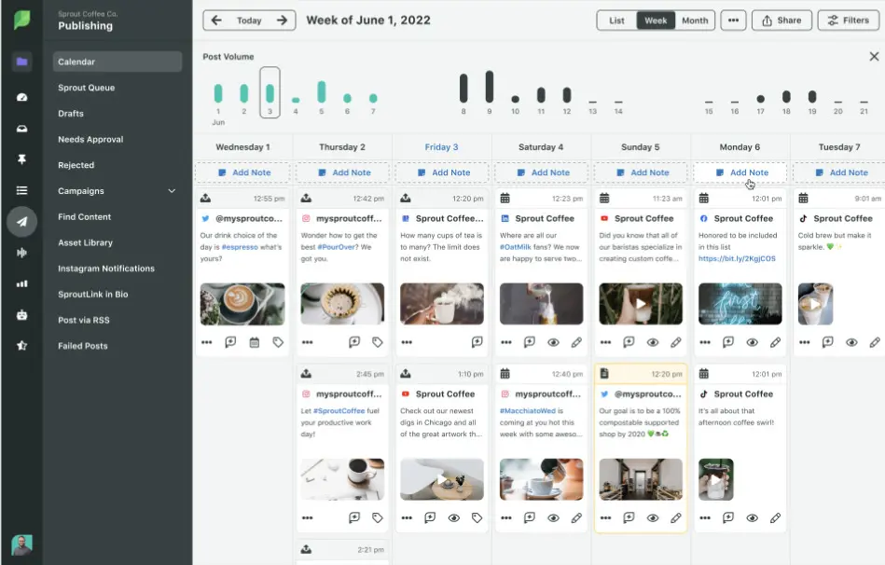Screen dimensions: 885x565
Task: Click the tag icon on Wednesday's espresso post
Action: click(x=277, y=342)
